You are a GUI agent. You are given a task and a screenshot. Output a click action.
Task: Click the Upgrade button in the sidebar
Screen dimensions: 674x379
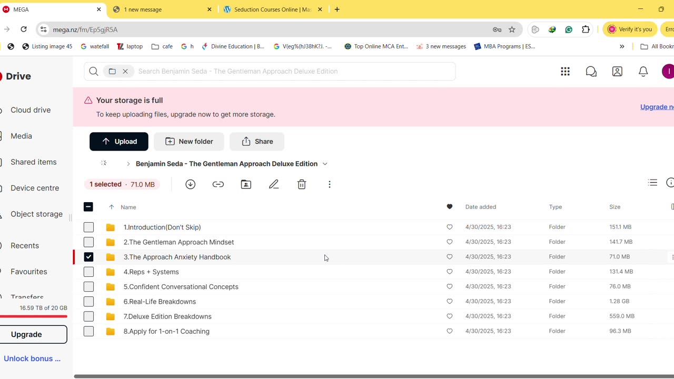[x=33, y=335]
